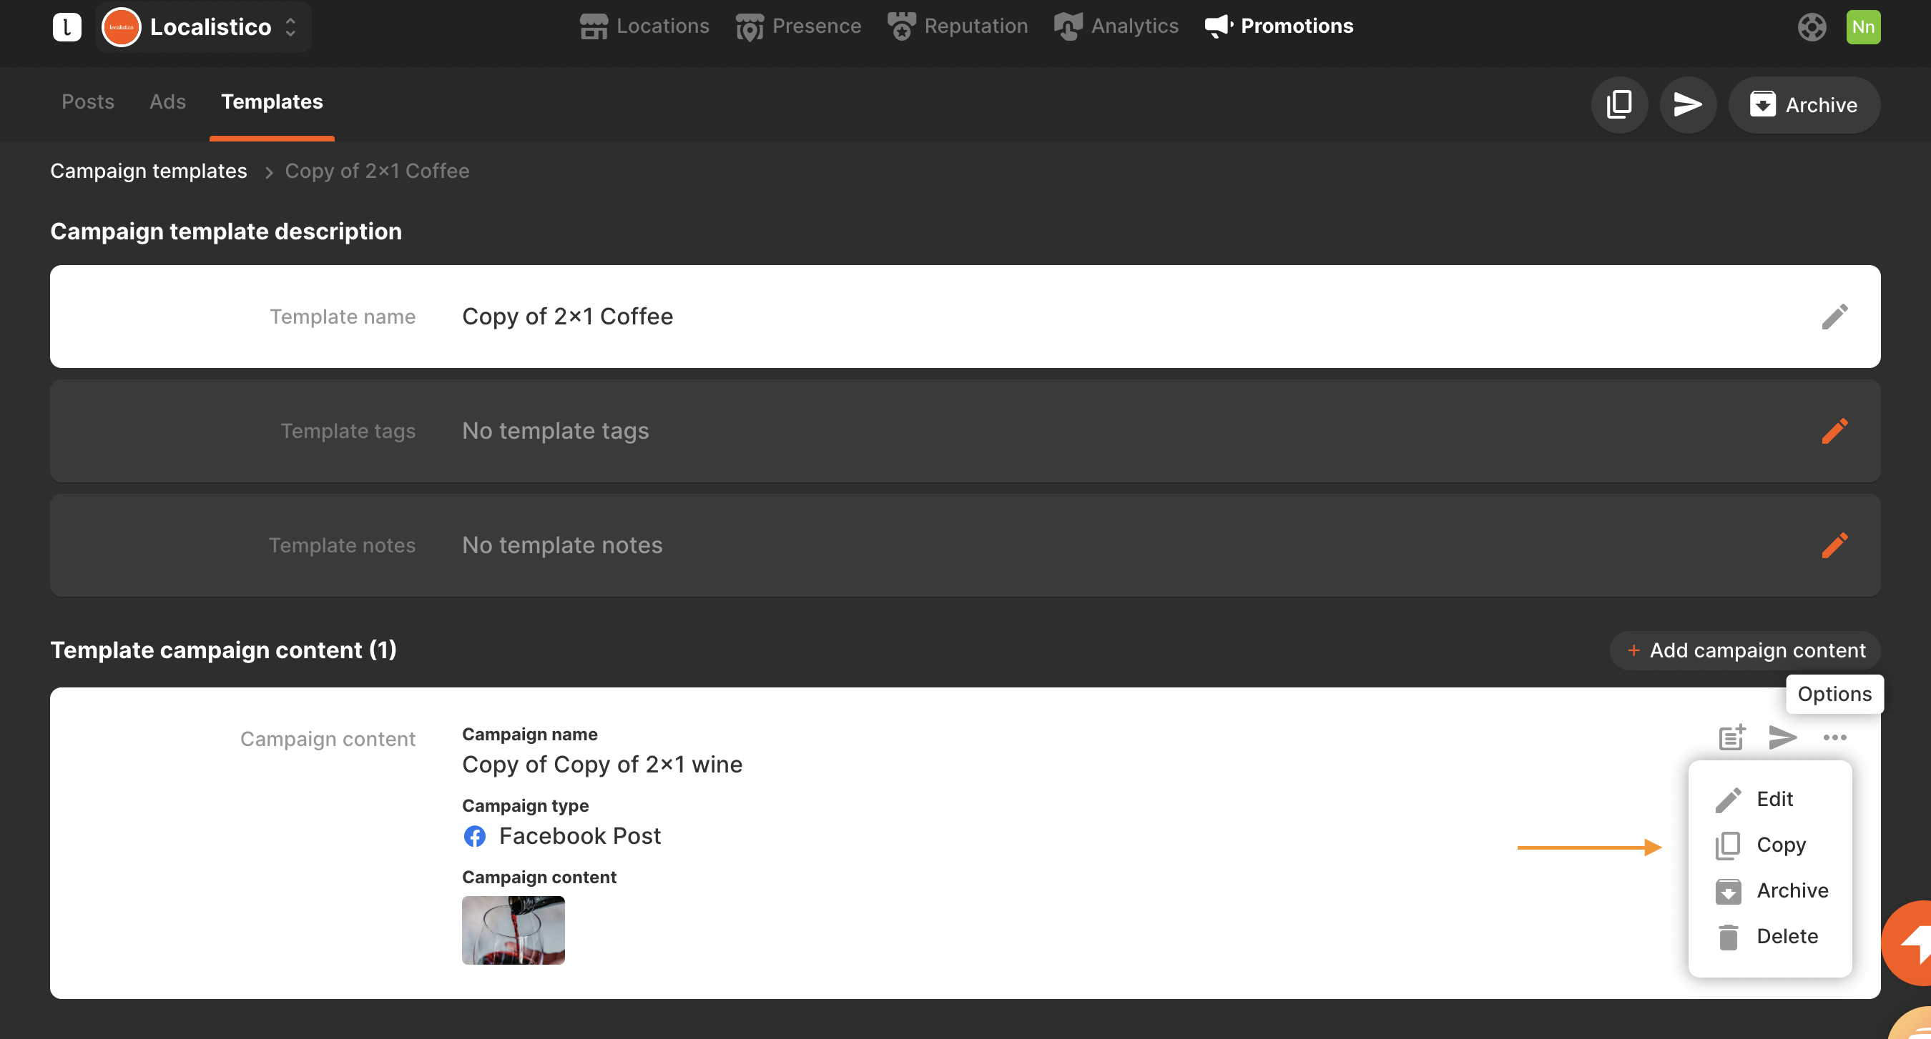Screen dimensions: 1931x1039
Task: Edit the template name with pencil icon
Action: point(1834,316)
